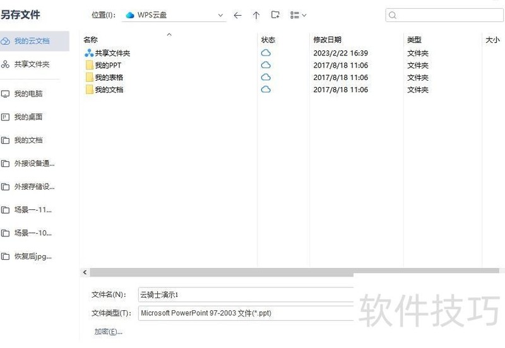The image size is (505, 348).
Task: Select 我的电脑 in the sidebar
Action: click(x=28, y=94)
